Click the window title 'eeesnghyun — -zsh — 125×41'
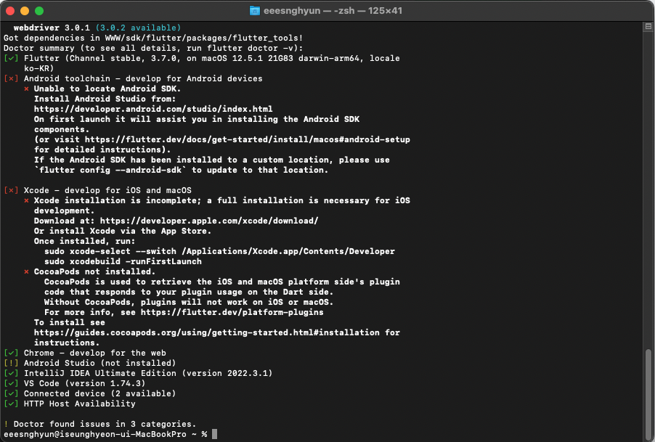The width and height of the screenshot is (655, 442). [333, 11]
